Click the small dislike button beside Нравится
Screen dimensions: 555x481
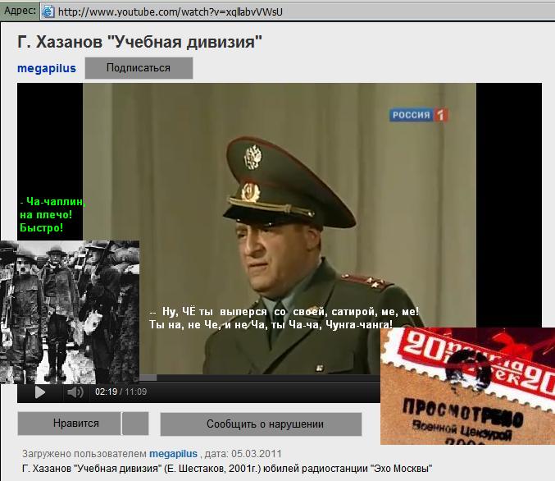tap(135, 424)
